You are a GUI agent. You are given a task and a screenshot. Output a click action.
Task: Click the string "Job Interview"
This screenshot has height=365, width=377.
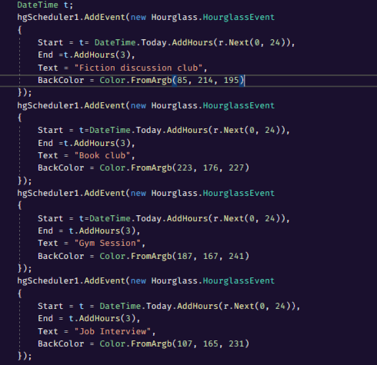112,331
